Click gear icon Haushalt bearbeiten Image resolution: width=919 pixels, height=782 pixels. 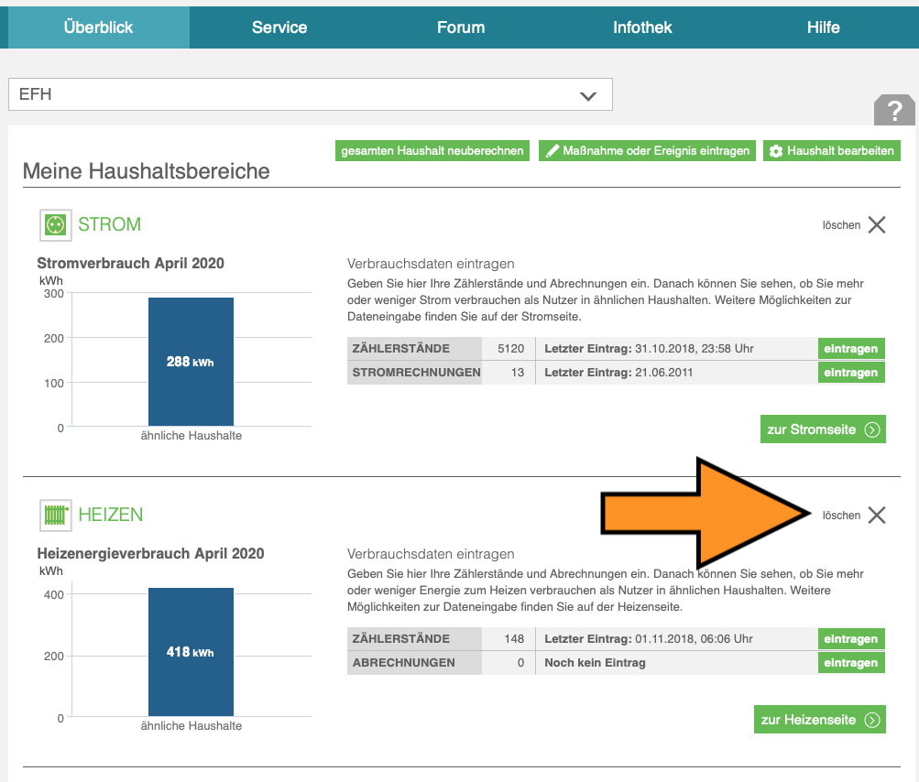[x=776, y=151]
